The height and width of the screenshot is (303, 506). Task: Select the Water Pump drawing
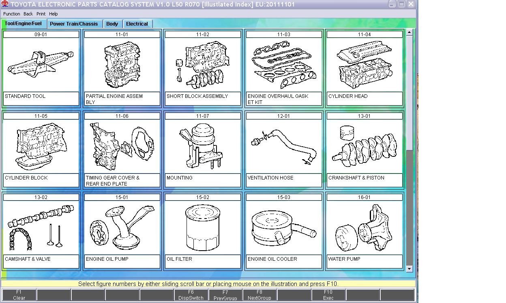(364, 227)
